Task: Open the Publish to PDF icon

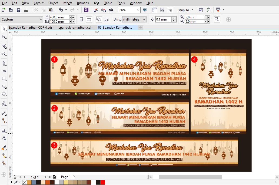Action: coord(111,10)
